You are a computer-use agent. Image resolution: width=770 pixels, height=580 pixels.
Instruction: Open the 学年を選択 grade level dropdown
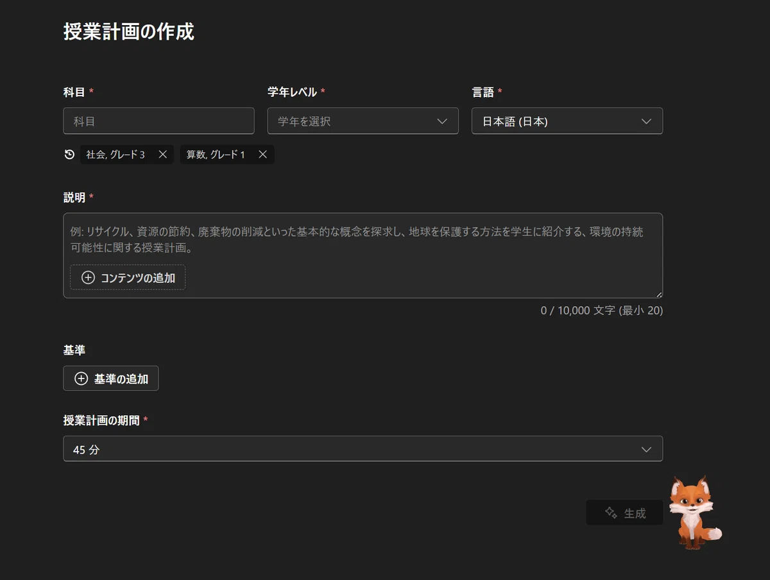pos(363,121)
